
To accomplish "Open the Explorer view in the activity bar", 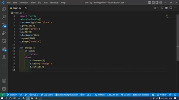I will coord(4,9).
